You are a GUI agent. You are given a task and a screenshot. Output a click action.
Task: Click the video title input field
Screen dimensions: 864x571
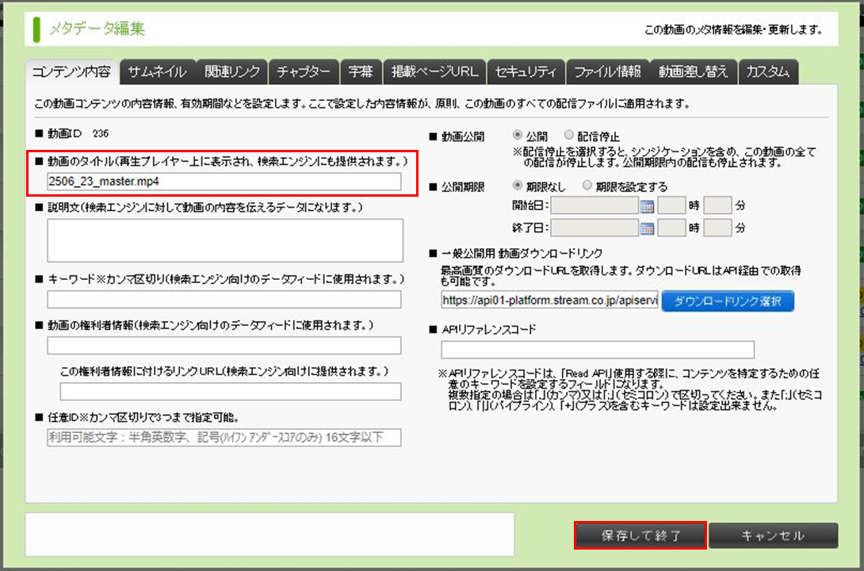pos(224,181)
